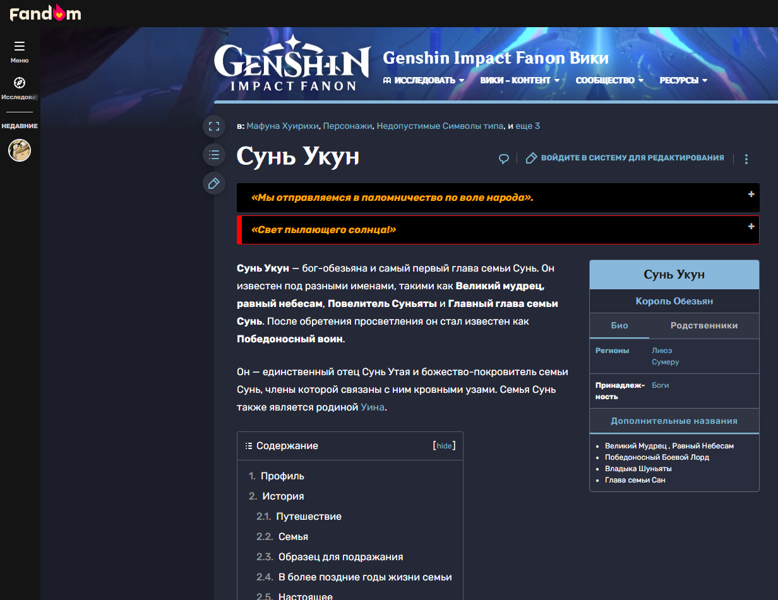Open table of contents list icon
This screenshot has height=600, width=778.
tap(214, 155)
